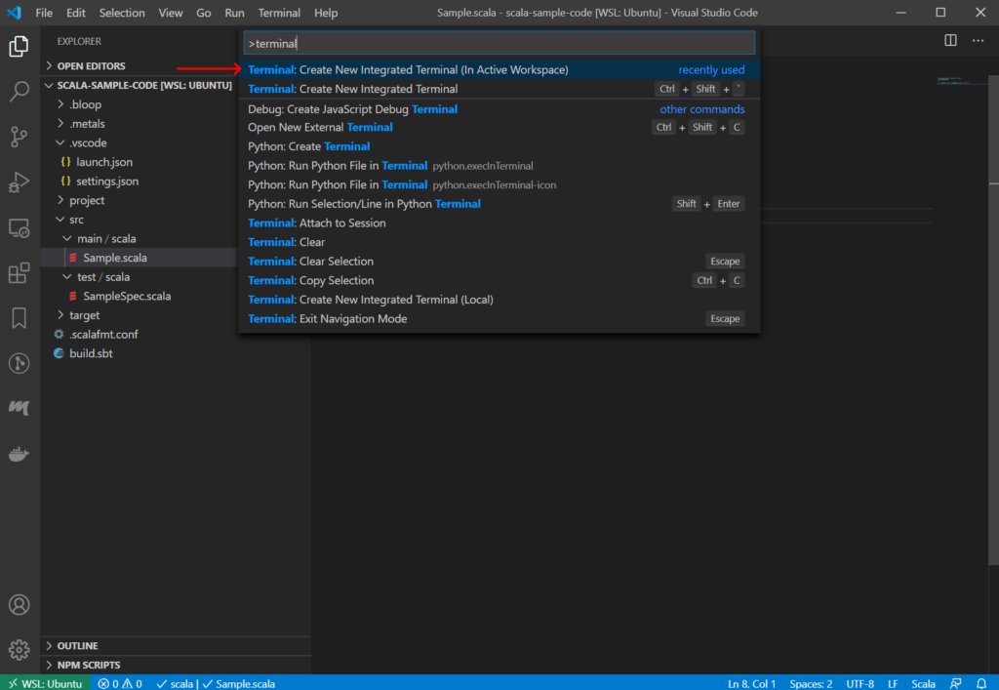This screenshot has width=999, height=690.
Task: Click the command palette input field
Action: [499, 44]
